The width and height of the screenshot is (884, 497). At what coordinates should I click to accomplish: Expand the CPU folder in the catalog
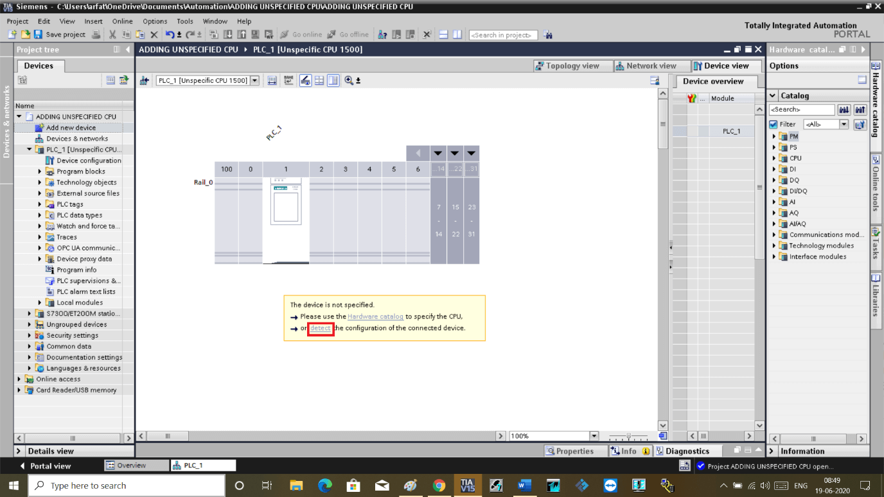coord(774,158)
